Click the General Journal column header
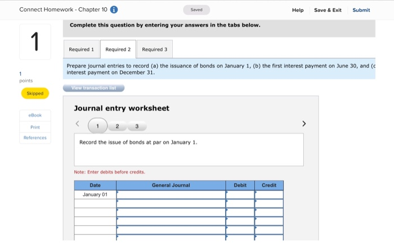 171,185
